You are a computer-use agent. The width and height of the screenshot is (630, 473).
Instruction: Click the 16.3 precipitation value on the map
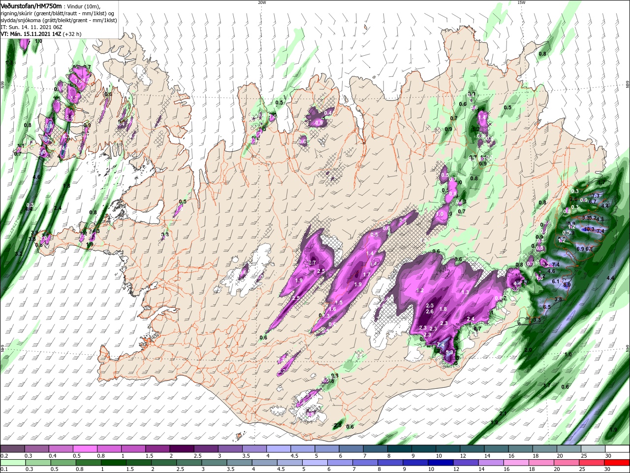click(x=589, y=229)
